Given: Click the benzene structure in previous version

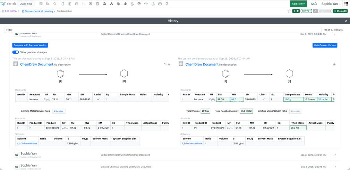Looking at the screenshot, I should [x=60, y=74].
